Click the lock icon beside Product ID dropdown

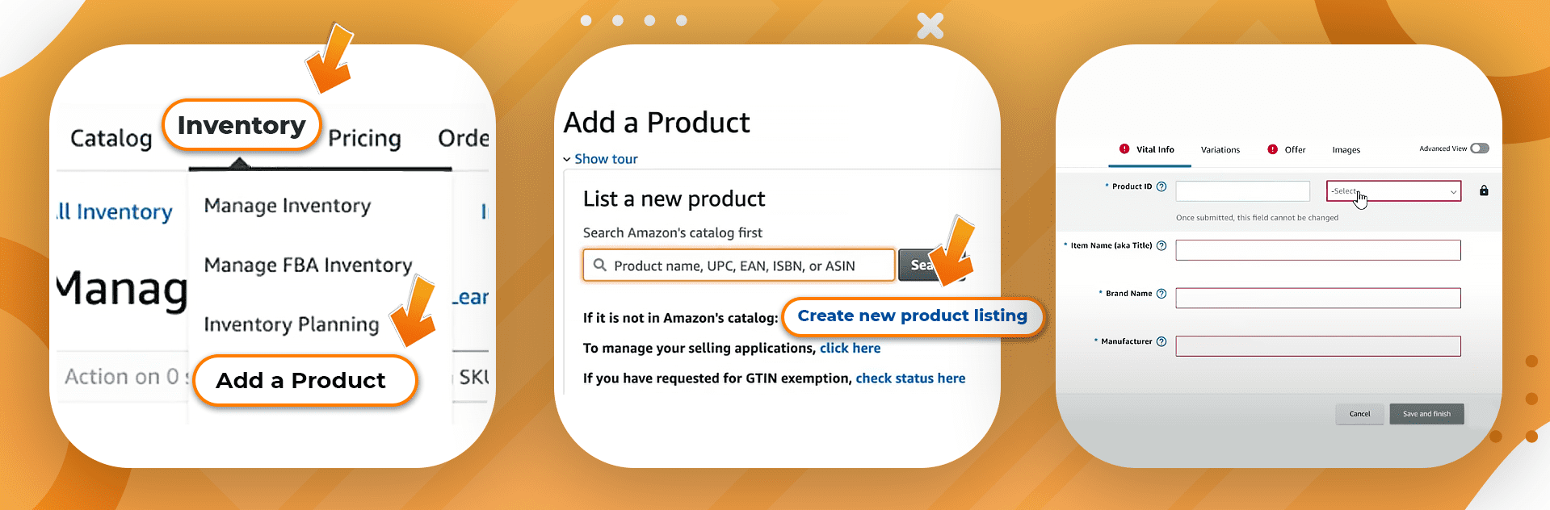pos(1484,190)
